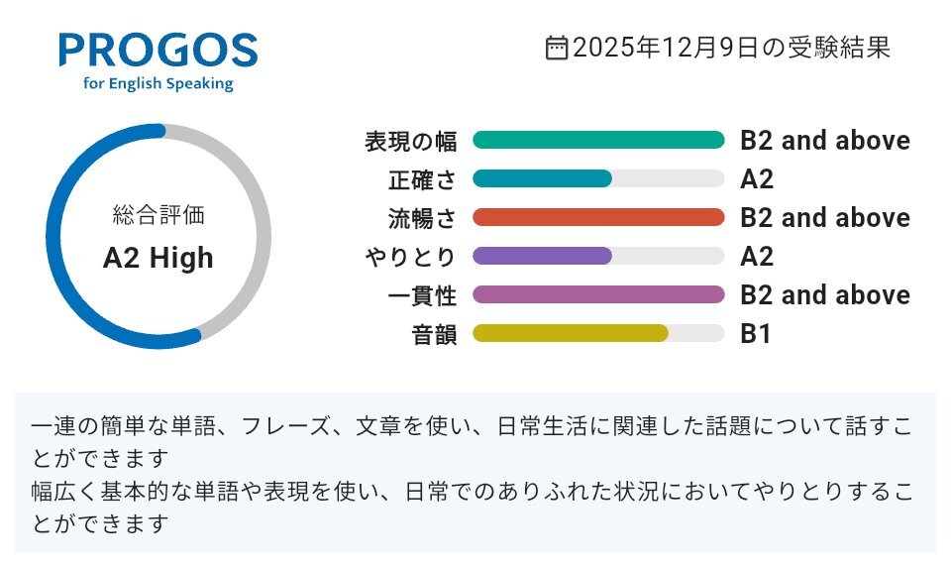Select the やりとり category label

pyautogui.click(x=411, y=257)
